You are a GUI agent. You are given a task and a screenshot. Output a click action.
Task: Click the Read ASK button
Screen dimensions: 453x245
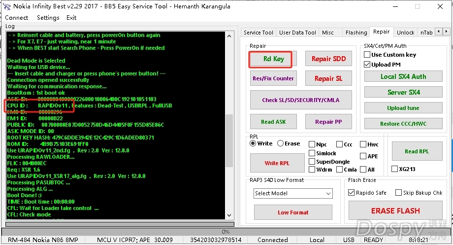(x=273, y=122)
